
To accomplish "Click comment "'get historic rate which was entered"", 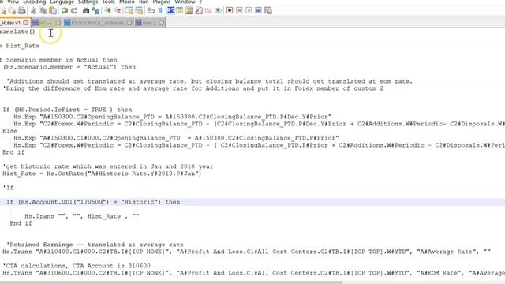I will click(108, 166).
